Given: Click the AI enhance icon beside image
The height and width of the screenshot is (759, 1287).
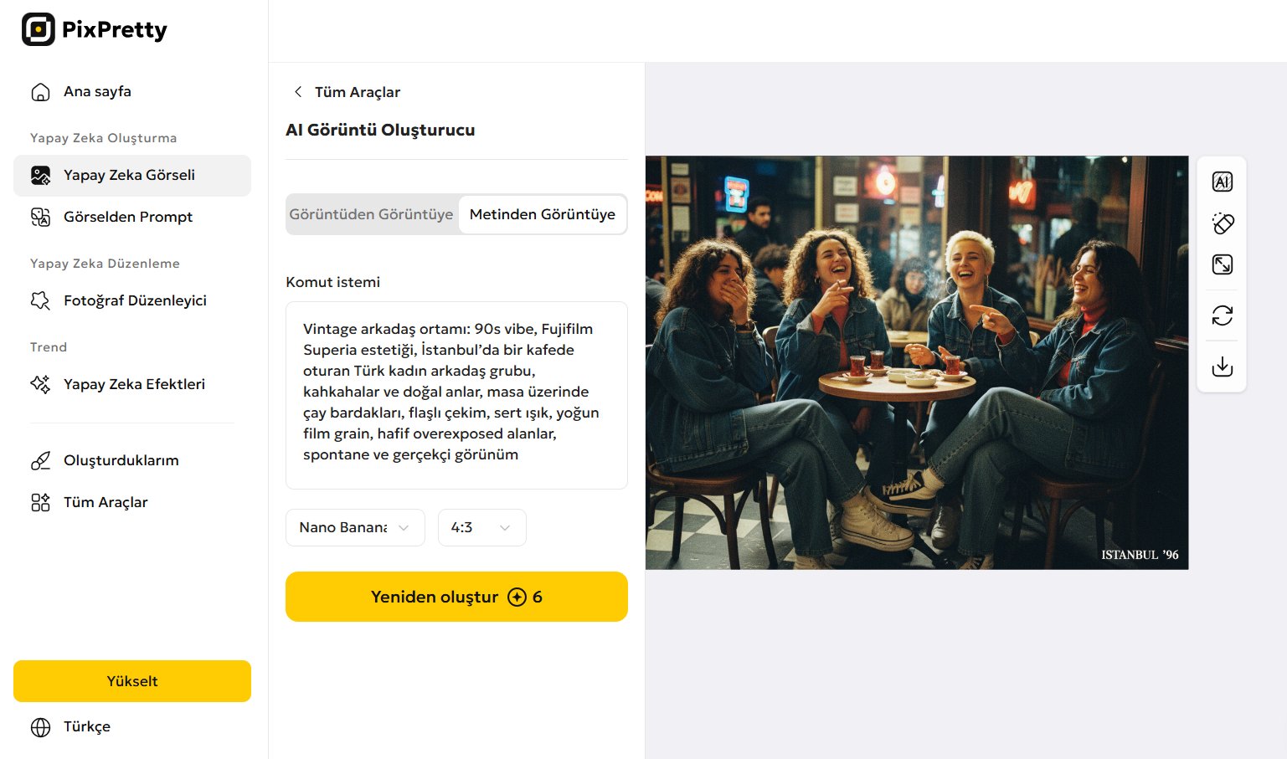Looking at the screenshot, I should [x=1222, y=182].
